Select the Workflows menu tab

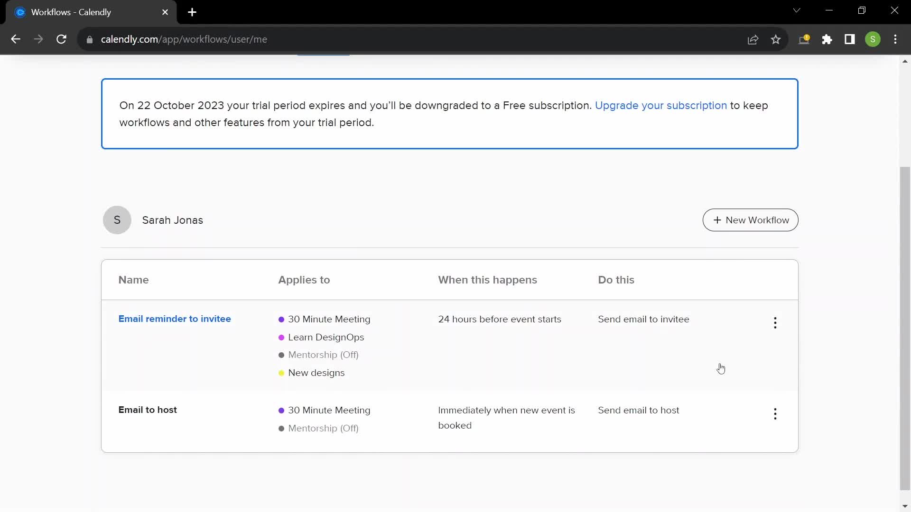pyautogui.click(x=324, y=53)
